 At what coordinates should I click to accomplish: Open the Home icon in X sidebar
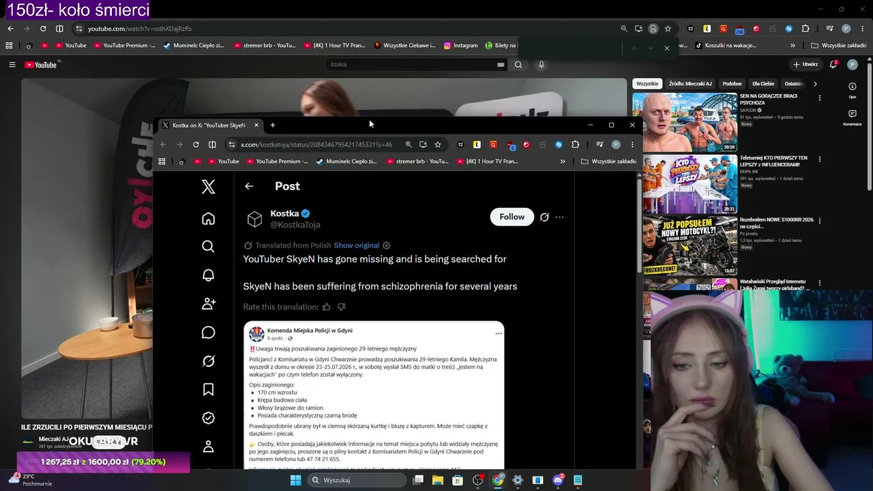pos(209,218)
